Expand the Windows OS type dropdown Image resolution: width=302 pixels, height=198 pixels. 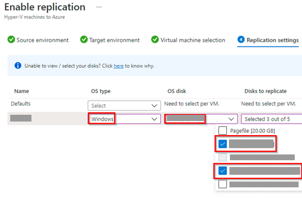(x=124, y=119)
